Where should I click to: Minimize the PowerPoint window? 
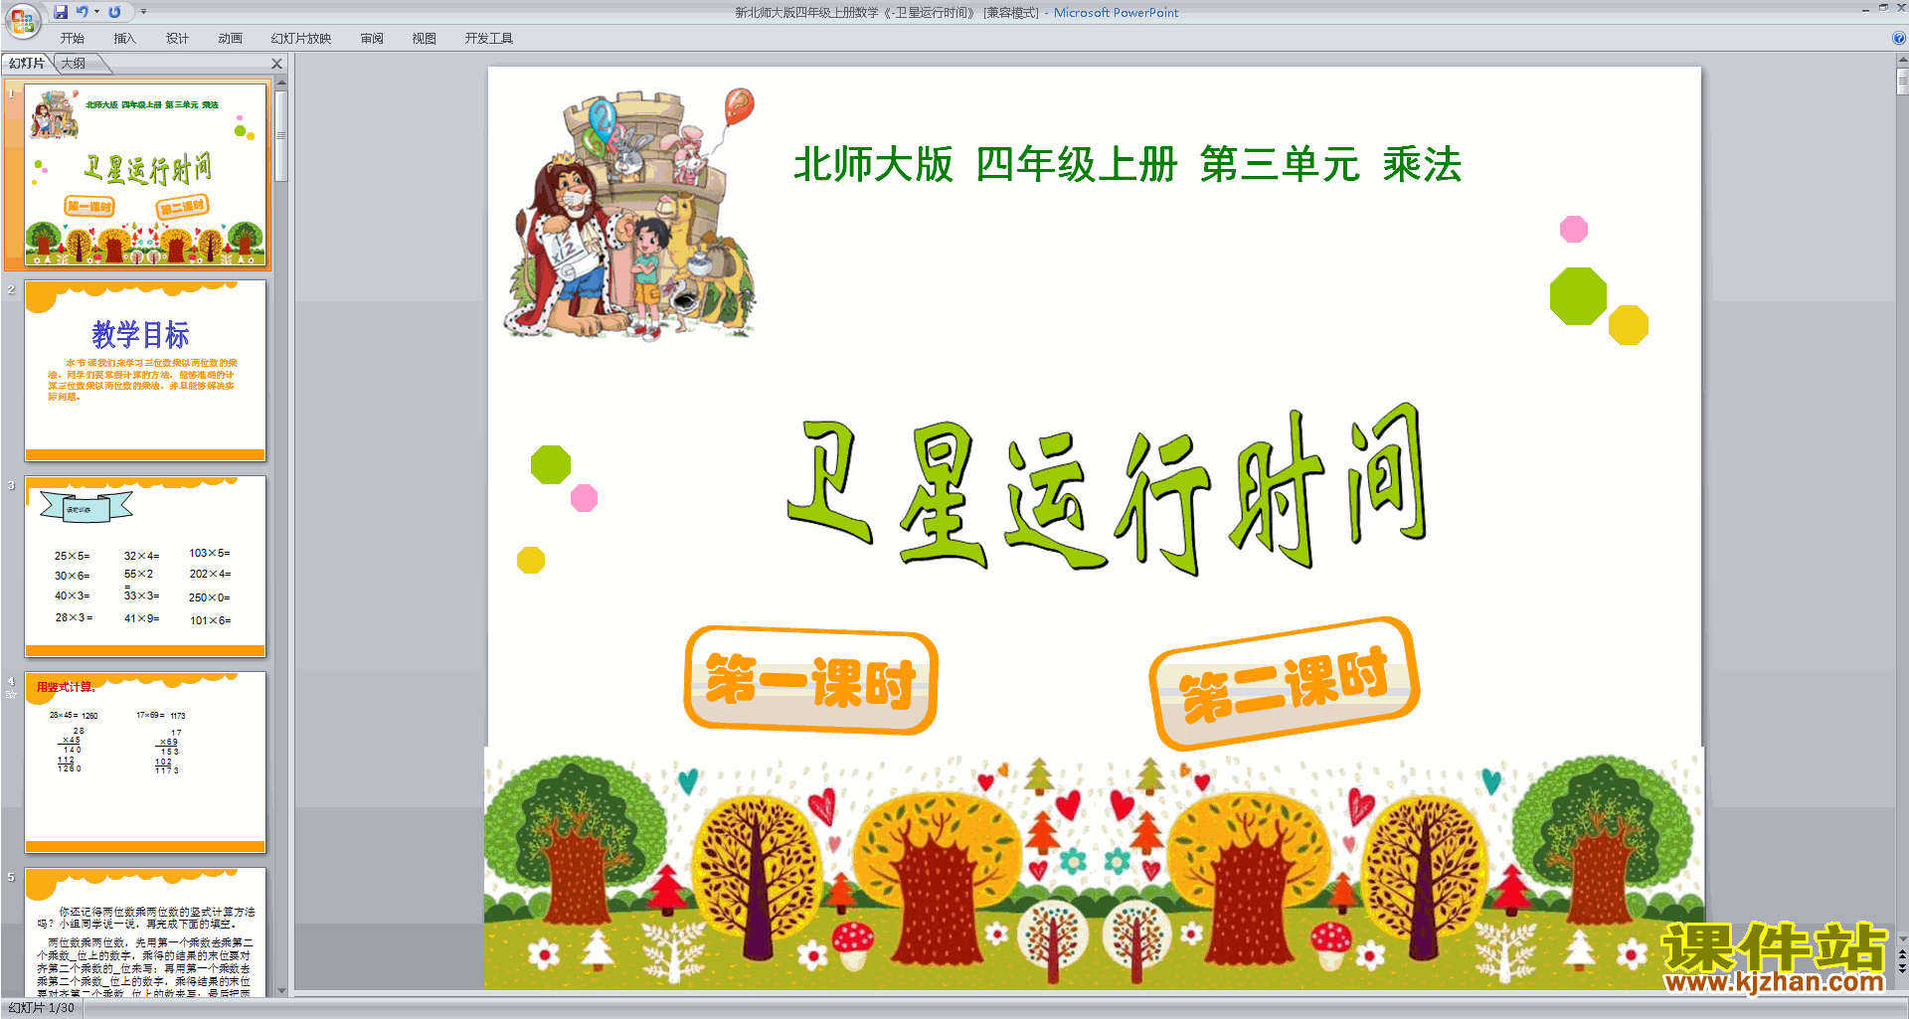[x=1865, y=9]
